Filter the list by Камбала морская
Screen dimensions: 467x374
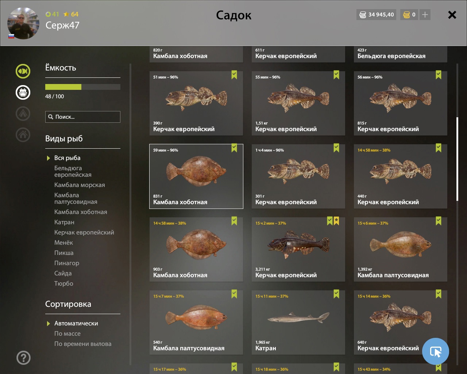[x=80, y=185]
